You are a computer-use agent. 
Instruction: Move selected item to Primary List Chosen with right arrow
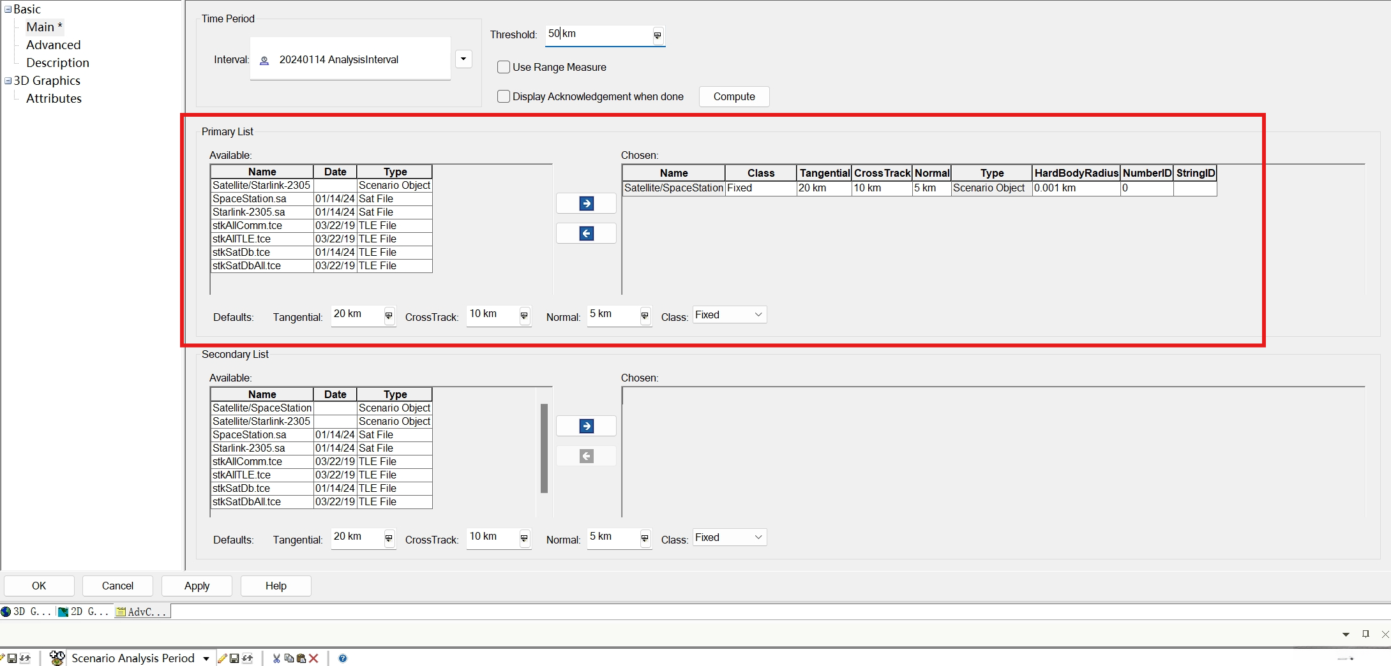click(x=586, y=204)
